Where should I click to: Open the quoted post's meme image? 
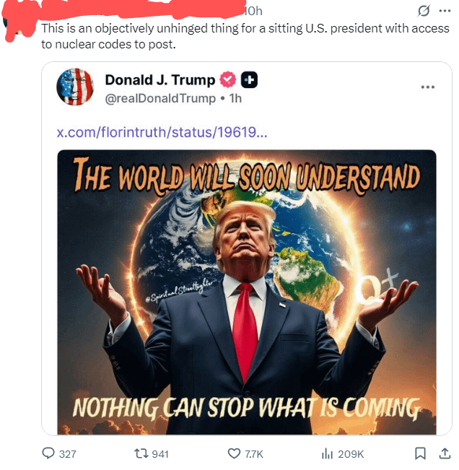click(247, 292)
